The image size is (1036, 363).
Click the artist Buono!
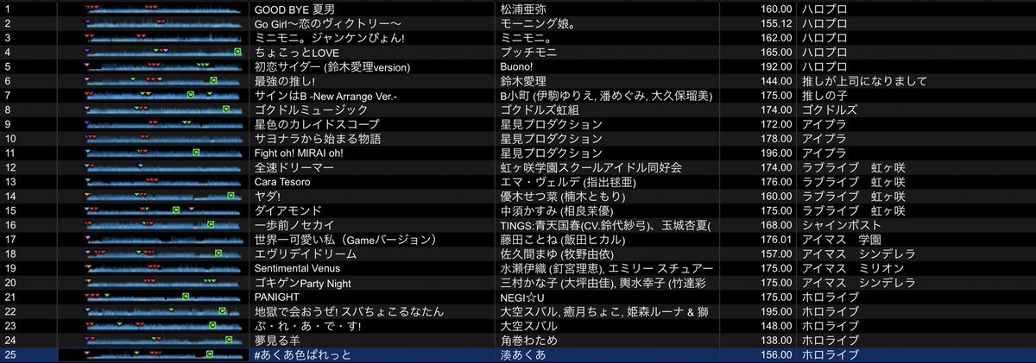518,66
